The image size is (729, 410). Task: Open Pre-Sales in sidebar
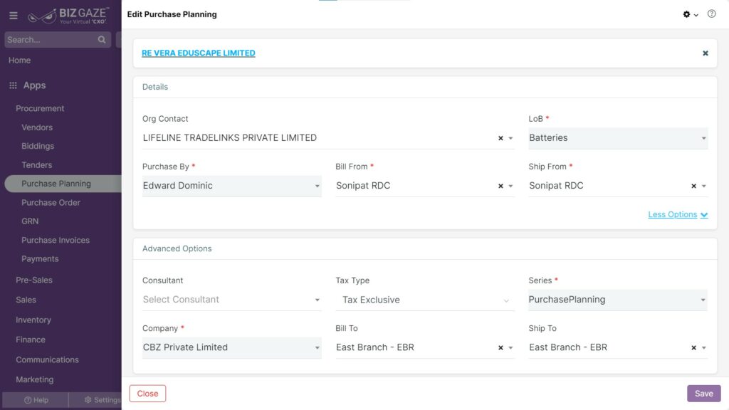pos(34,280)
